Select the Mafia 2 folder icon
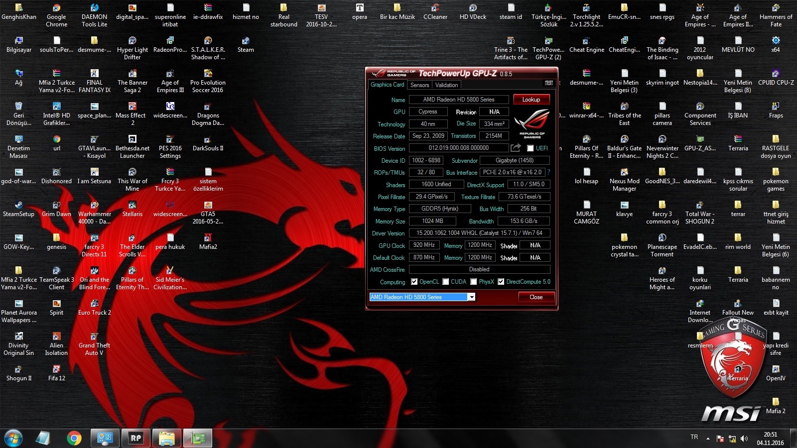This screenshot has height=448, width=797. (x=776, y=406)
